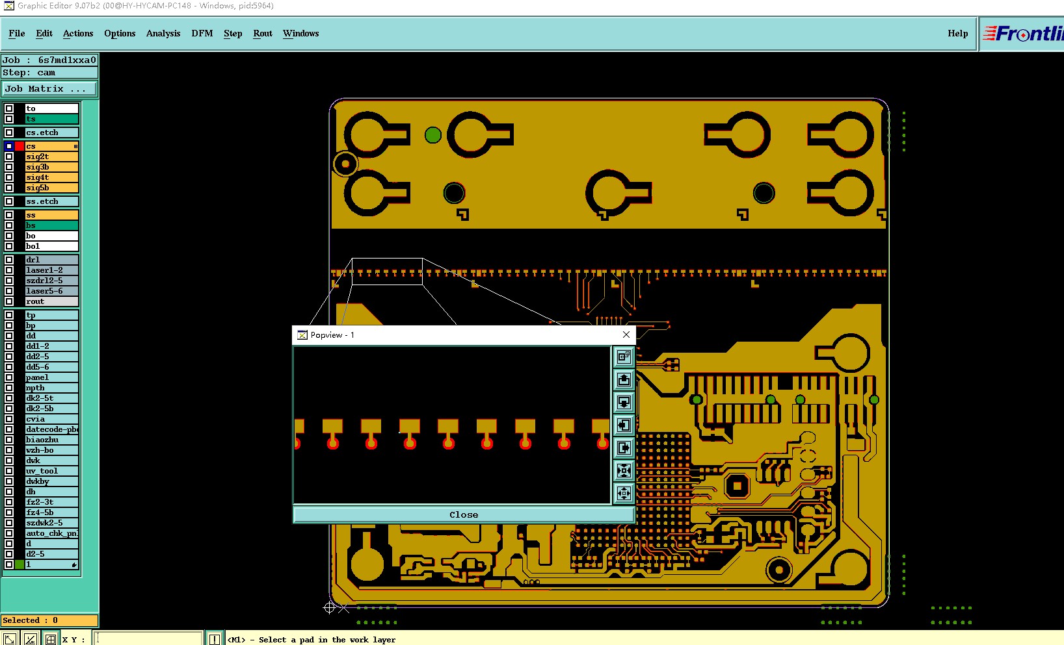Select the laser5-6 layer name
This screenshot has height=645, width=1064.
[x=52, y=291]
